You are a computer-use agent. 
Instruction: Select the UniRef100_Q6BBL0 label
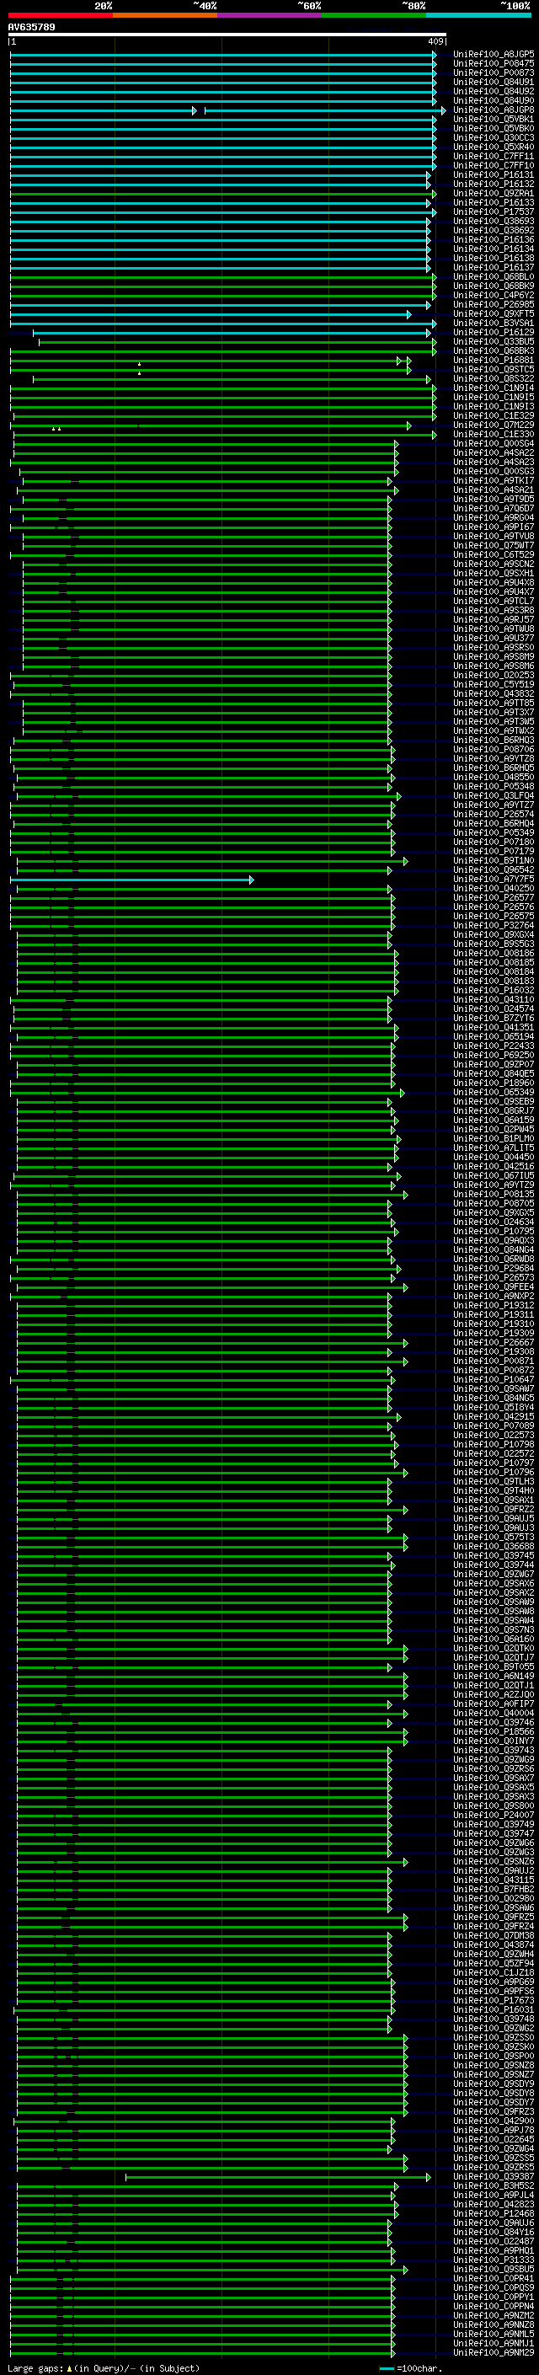(494, 276)
